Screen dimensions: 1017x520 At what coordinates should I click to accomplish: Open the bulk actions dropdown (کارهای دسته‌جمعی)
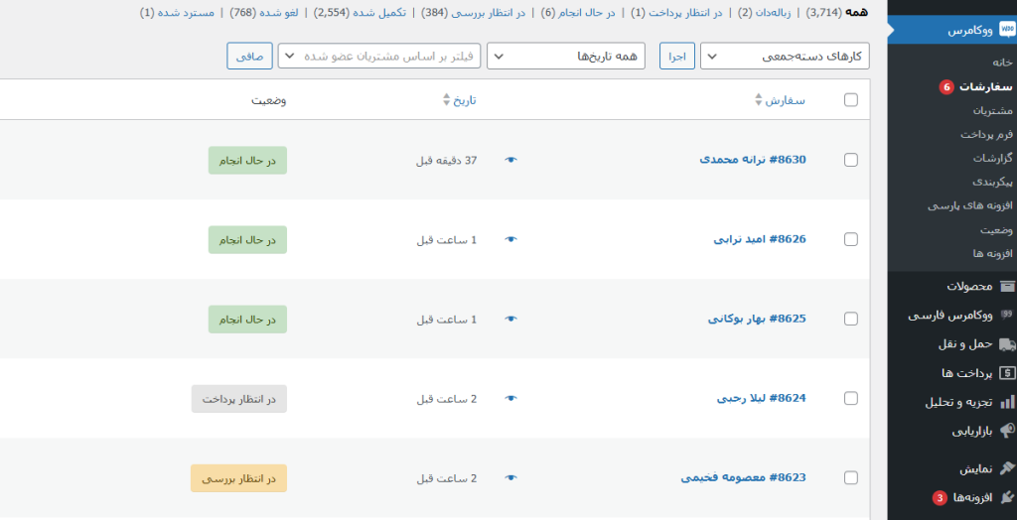(785, 57)
